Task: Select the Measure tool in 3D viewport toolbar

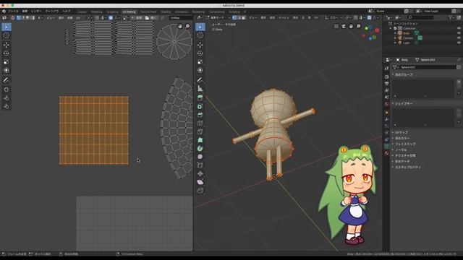Action: pos(200,88)
